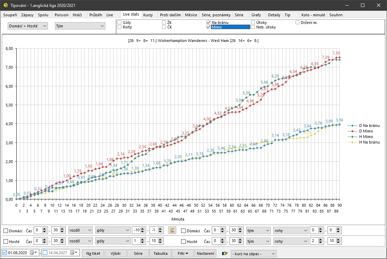This screenshot has width=387, height=259.
Task: Open the Tým dropdown at top
Action: point(80,26)
